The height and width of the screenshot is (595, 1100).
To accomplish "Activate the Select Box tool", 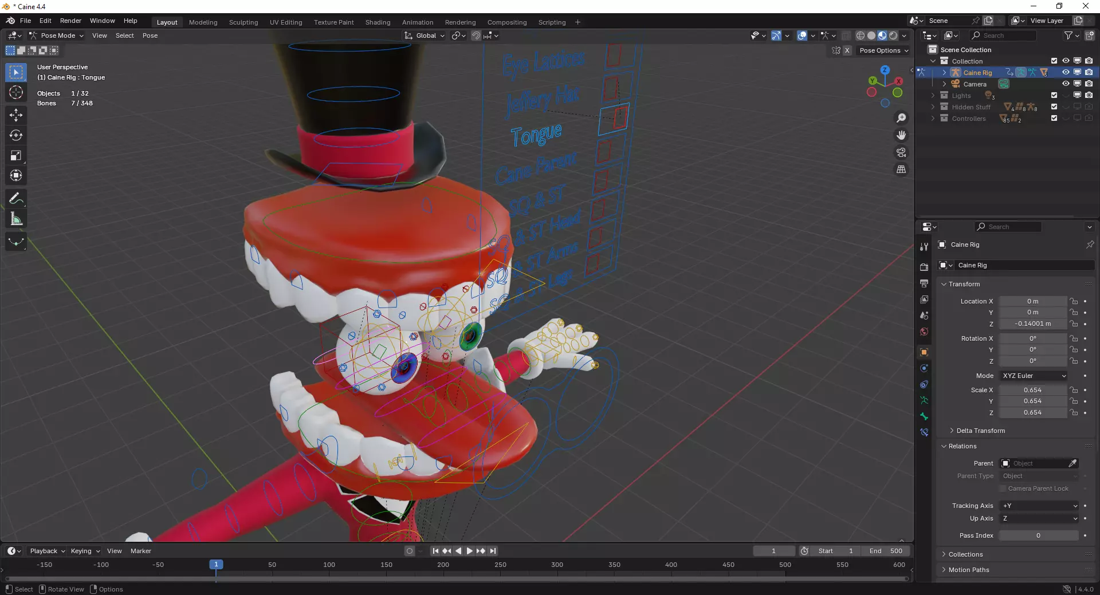I will coord(16,72).
